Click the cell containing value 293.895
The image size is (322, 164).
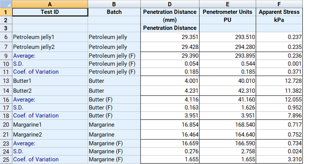point(227,56)
